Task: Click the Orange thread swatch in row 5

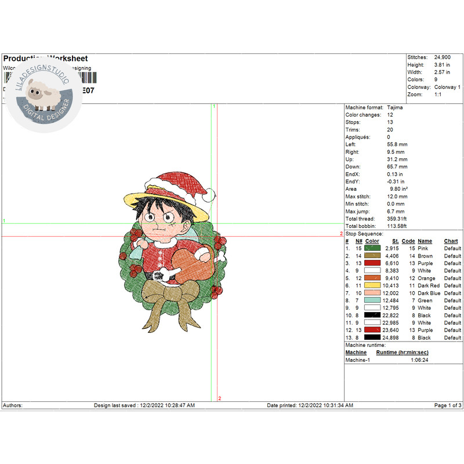Action: tap(372, 278)
